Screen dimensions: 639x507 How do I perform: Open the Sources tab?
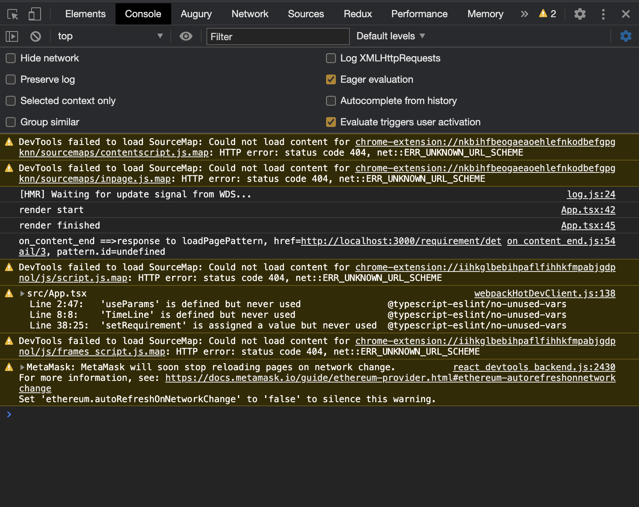tap(306, 14)
